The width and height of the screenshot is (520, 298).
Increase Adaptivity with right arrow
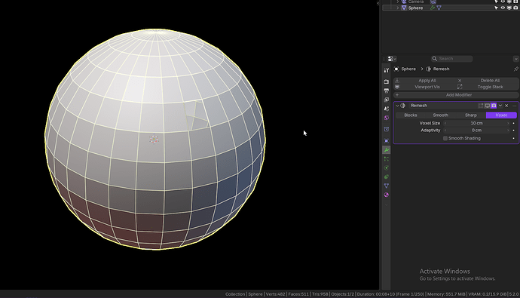coord(508,131)
